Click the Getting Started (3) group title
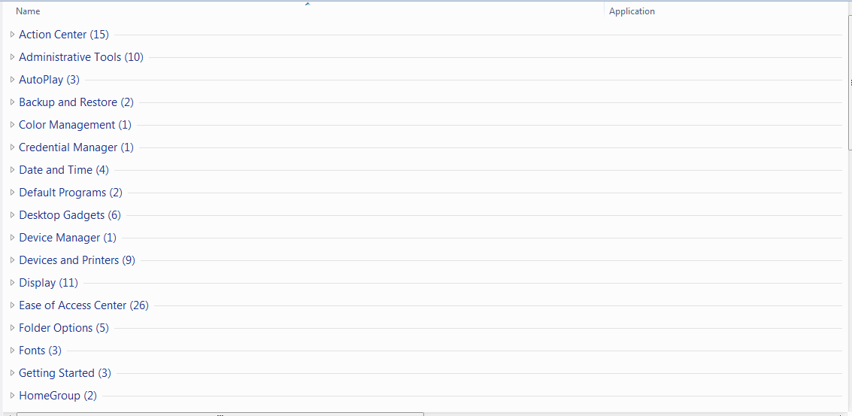 (65, 373)
